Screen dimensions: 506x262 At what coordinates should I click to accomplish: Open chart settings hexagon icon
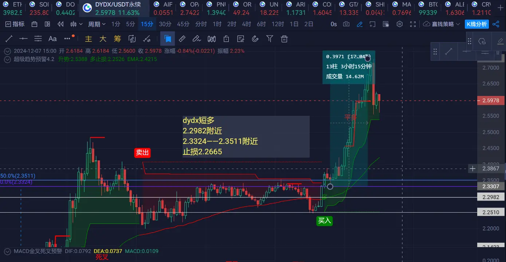[400, 24]
